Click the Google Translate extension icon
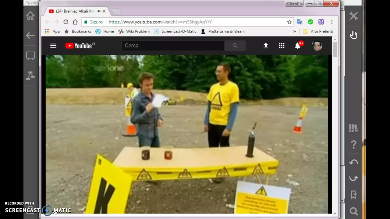Image resolution: width=390 pixels, height=219 pixels. pyautogui.click(x=300, y=22)
